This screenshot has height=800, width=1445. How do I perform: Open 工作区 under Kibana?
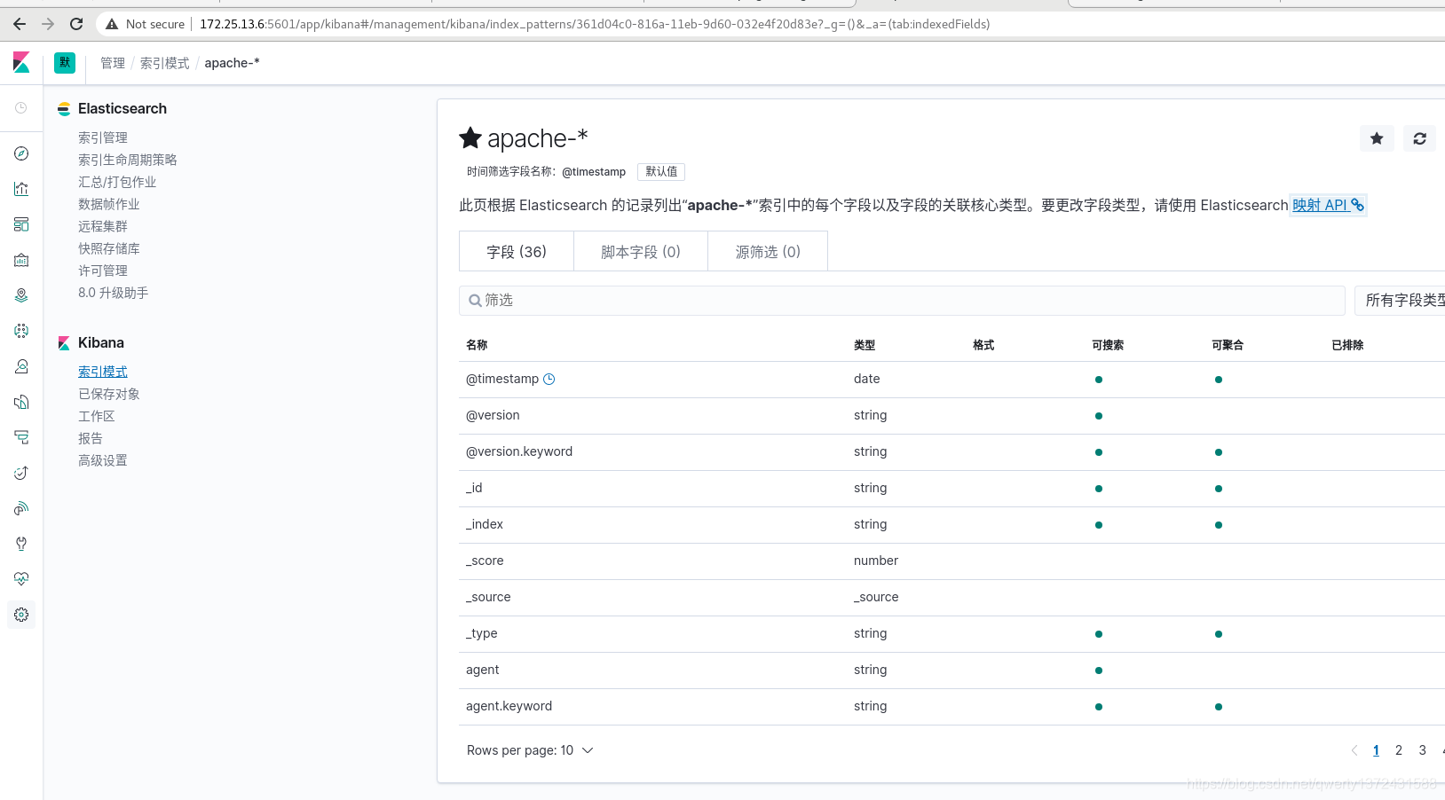pyautogui.click(x=97, y=416)
